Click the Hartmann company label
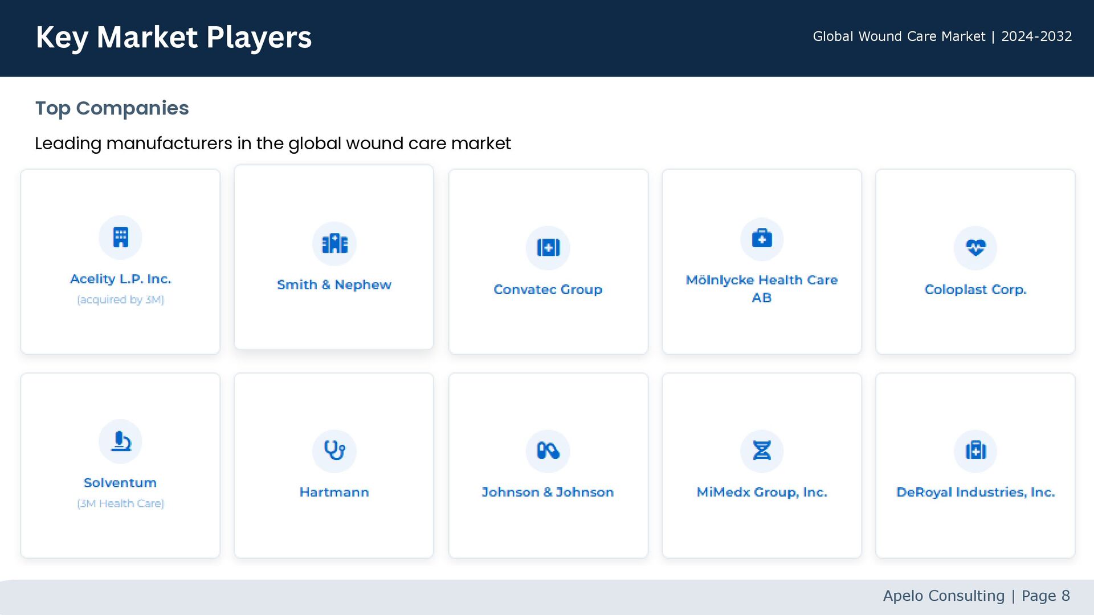The image size is (1094, 615). (x=334, y=492)
